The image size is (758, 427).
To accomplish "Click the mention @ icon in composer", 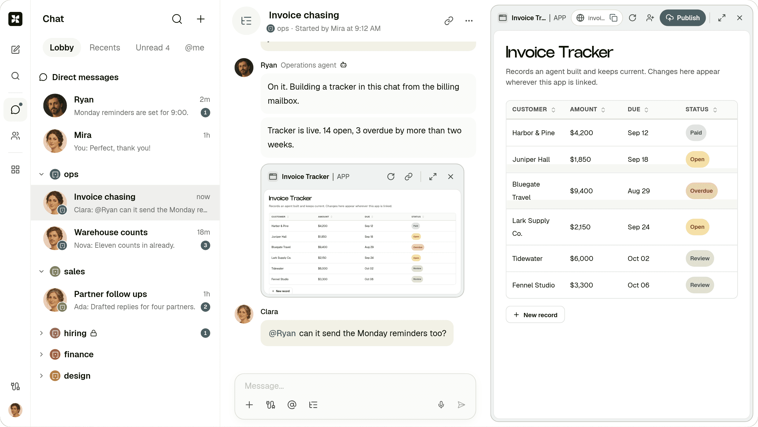I will click(x=292, y=405).
